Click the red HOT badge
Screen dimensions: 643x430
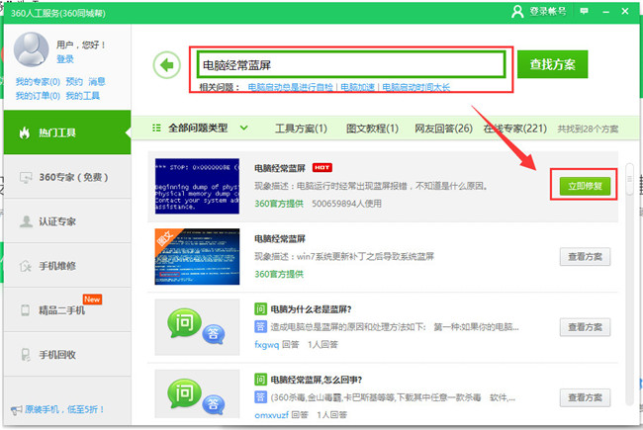pyautogui.click(x=322, y=168)
